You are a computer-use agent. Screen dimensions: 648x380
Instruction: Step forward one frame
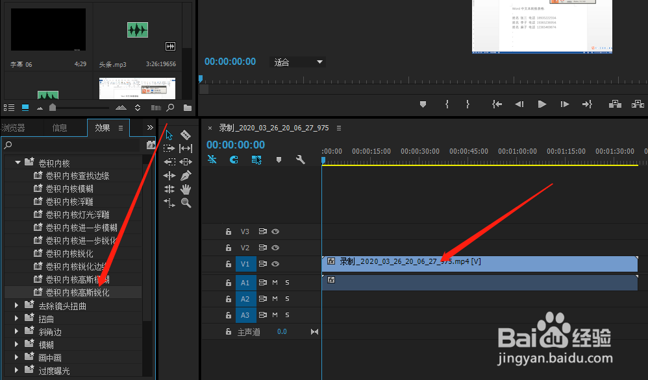(x=564, y=104)
